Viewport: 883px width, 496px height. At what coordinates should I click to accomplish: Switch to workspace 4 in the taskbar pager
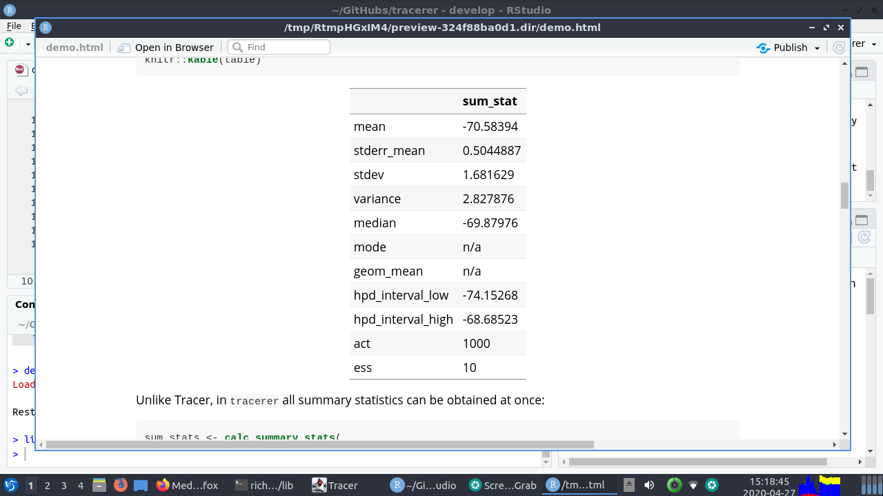79,485
